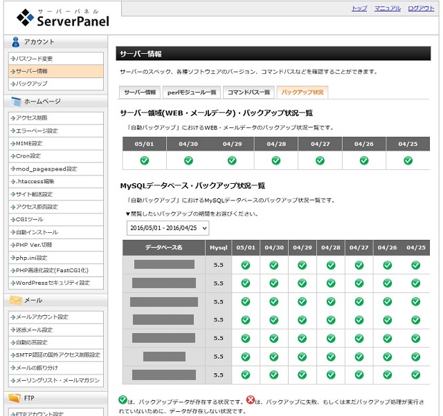This screenshot has width=443, height=416.
Task: Open the backup period dropdown
Action: click(168, 228)
